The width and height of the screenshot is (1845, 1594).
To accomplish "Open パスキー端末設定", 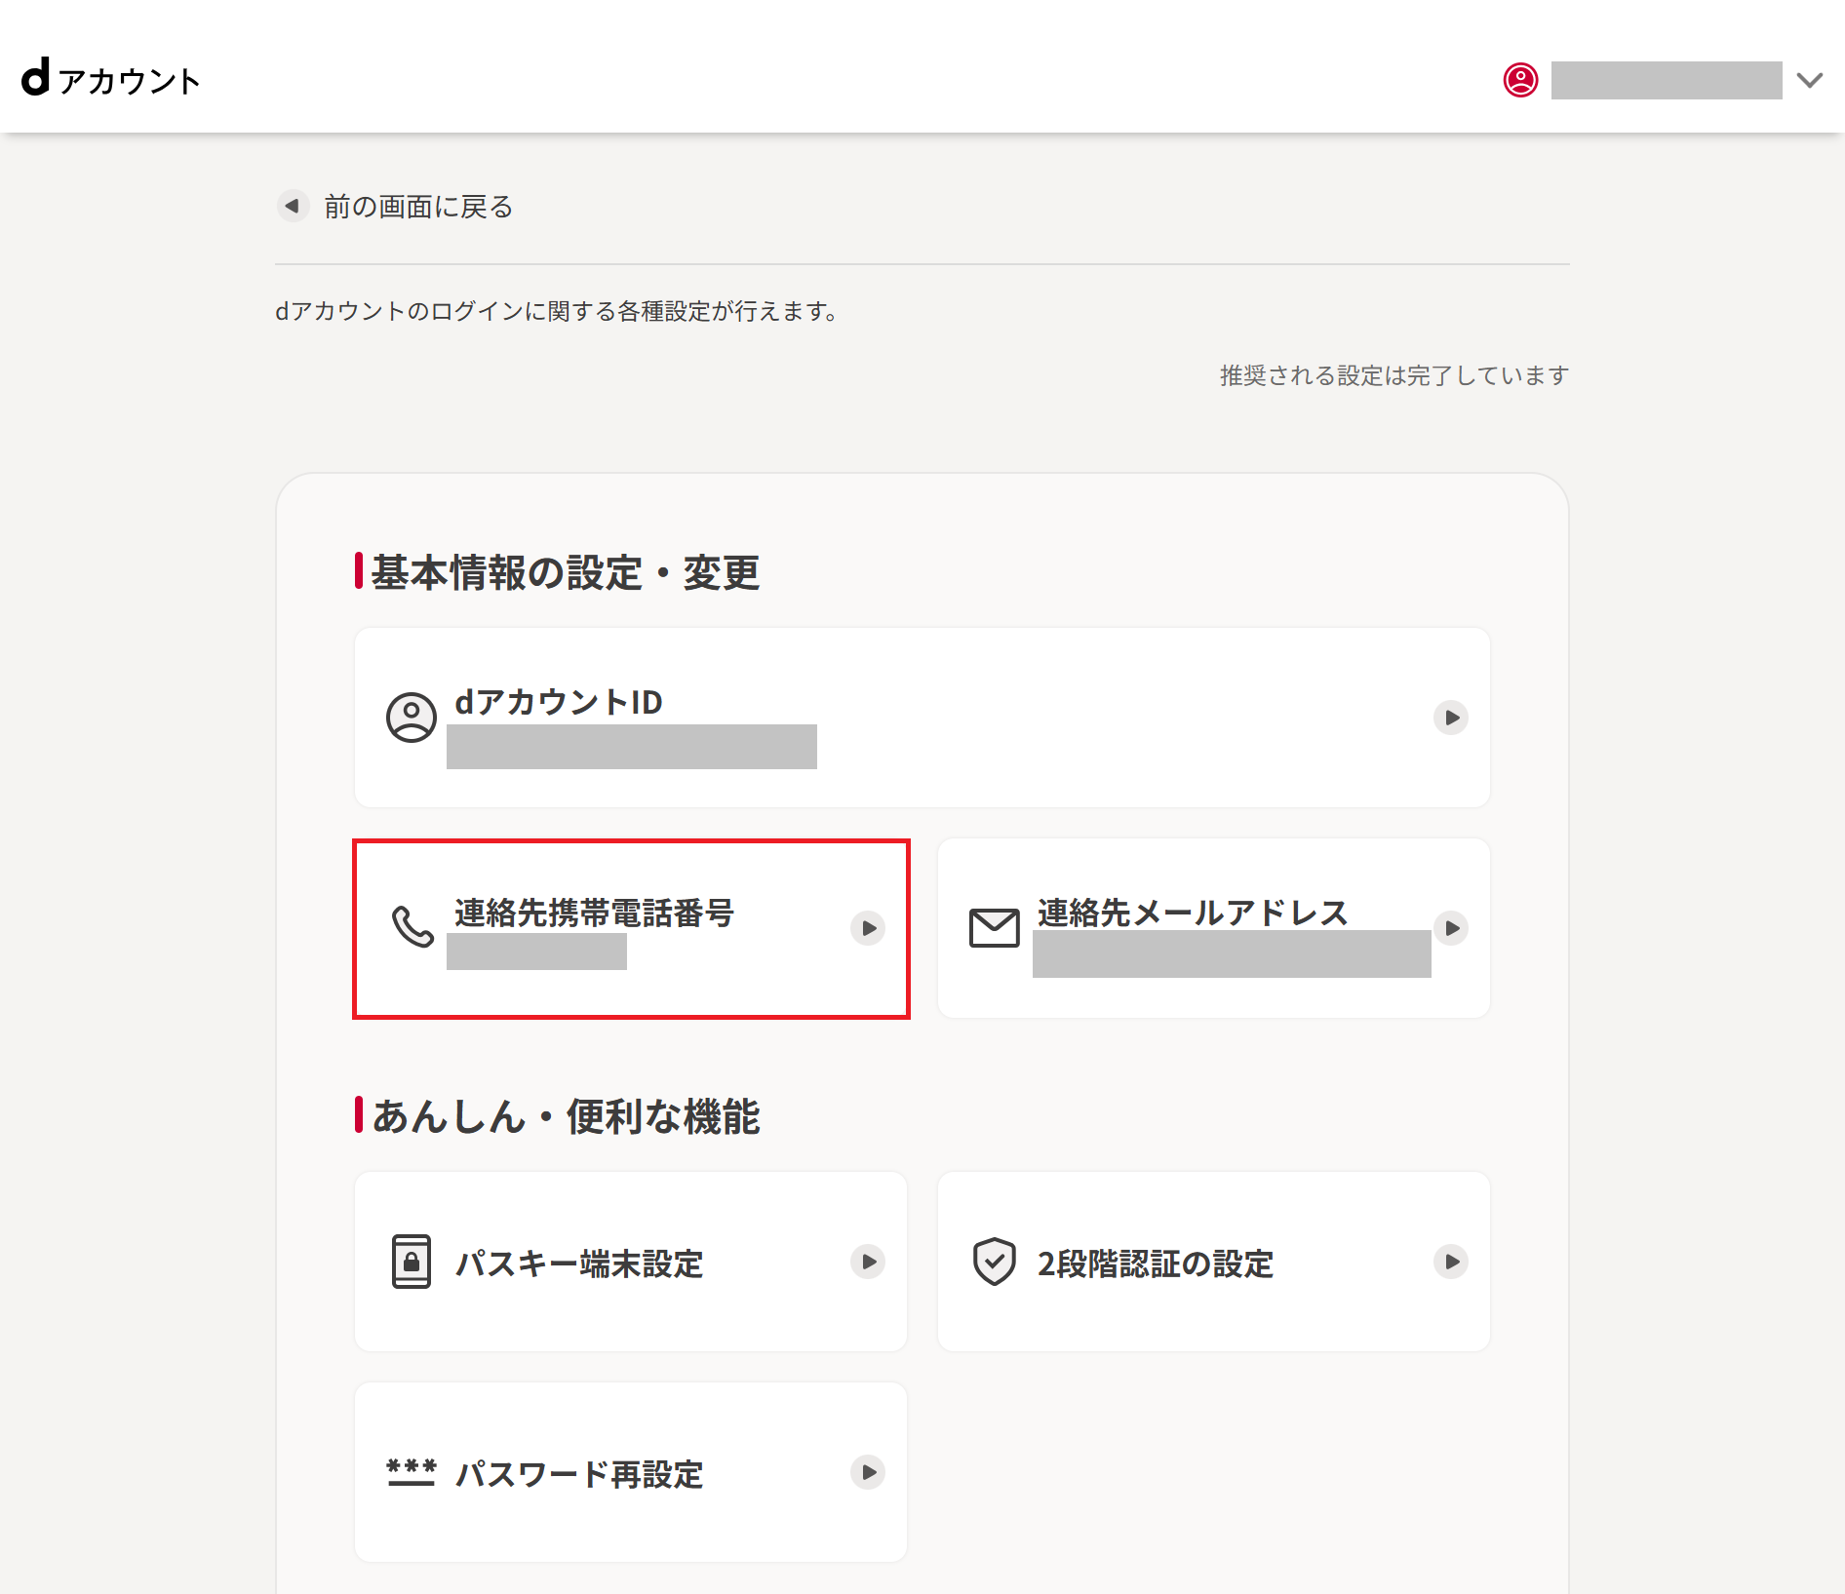I will pyautogui.click(x=631, y=1262).
